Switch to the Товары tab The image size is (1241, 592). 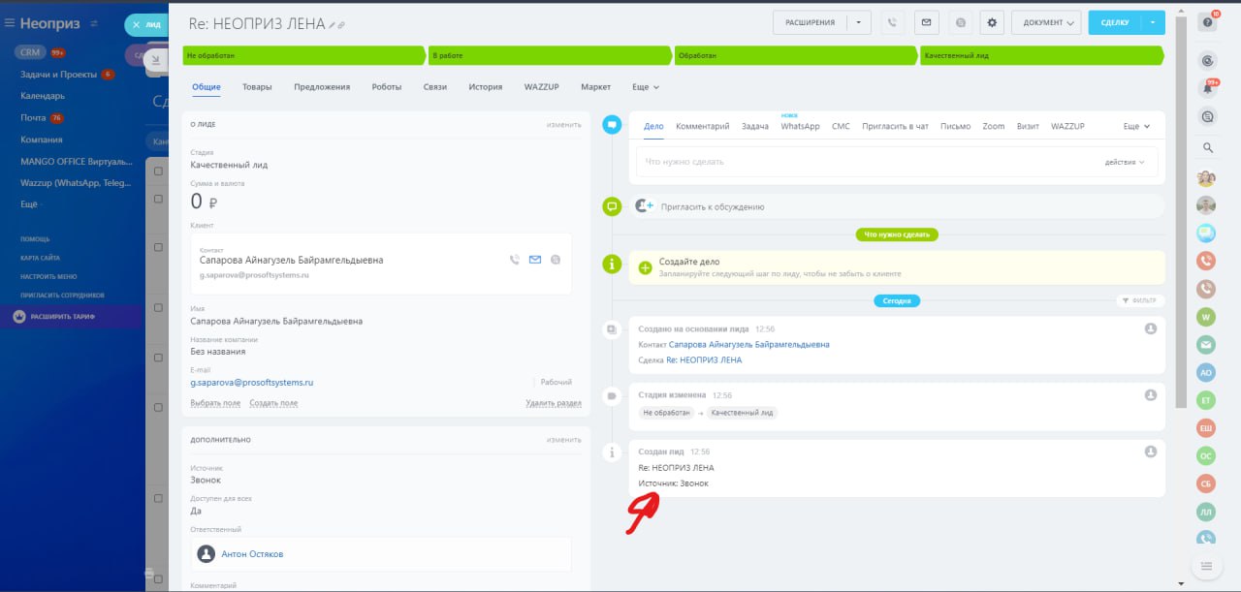click(257, 87)
